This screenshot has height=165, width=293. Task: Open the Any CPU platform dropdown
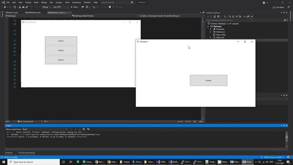[x=61, y=7]
